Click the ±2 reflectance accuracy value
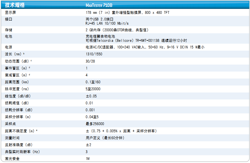This screenshot has height=163, width=250. click(88, 145)
